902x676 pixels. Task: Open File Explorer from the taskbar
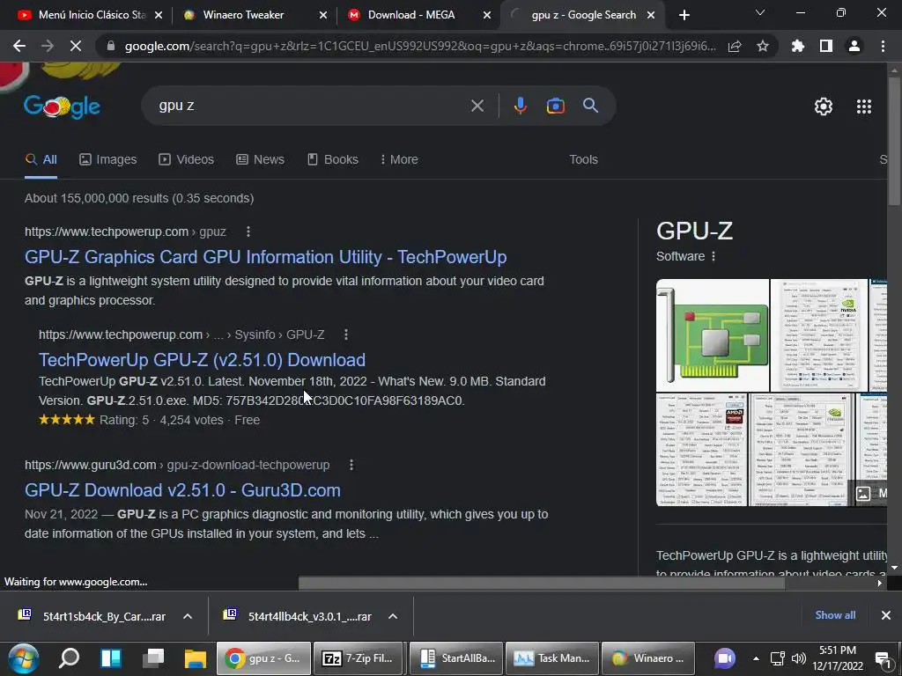(x=195, y=658)
